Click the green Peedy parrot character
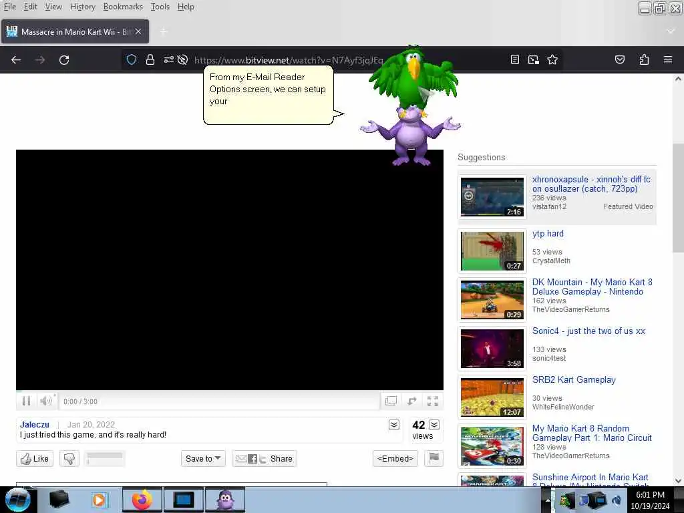 click(413, 76)
